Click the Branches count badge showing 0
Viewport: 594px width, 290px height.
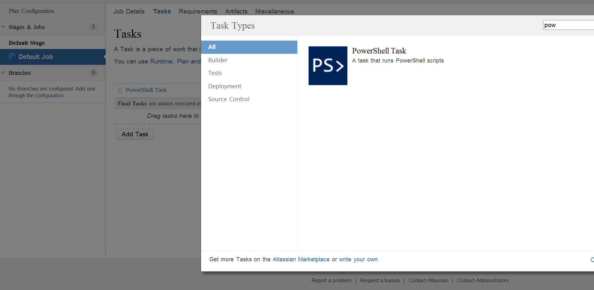(x=93, y=73)
